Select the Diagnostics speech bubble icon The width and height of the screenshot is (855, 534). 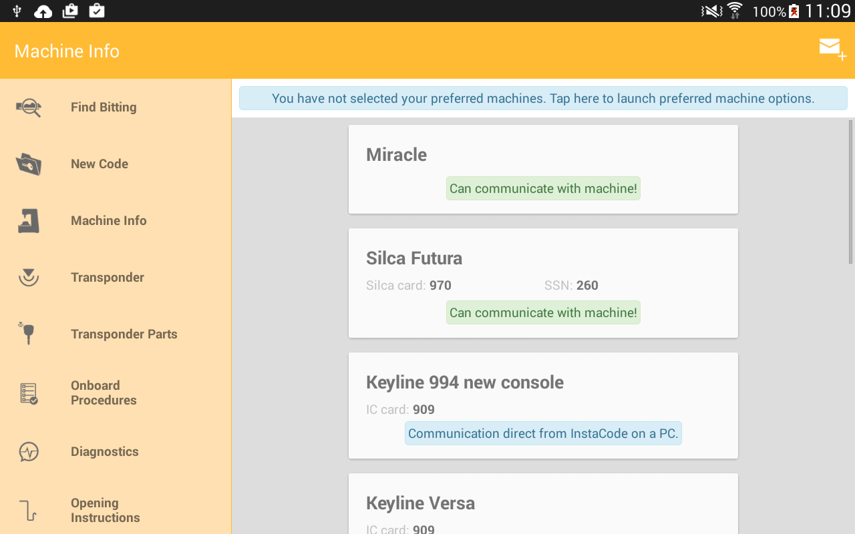pyautogui.click(x=28, y=451)
